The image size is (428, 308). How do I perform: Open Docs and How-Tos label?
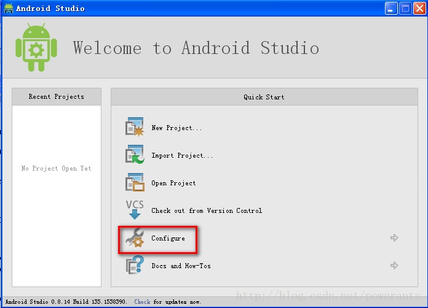(181, 266)
